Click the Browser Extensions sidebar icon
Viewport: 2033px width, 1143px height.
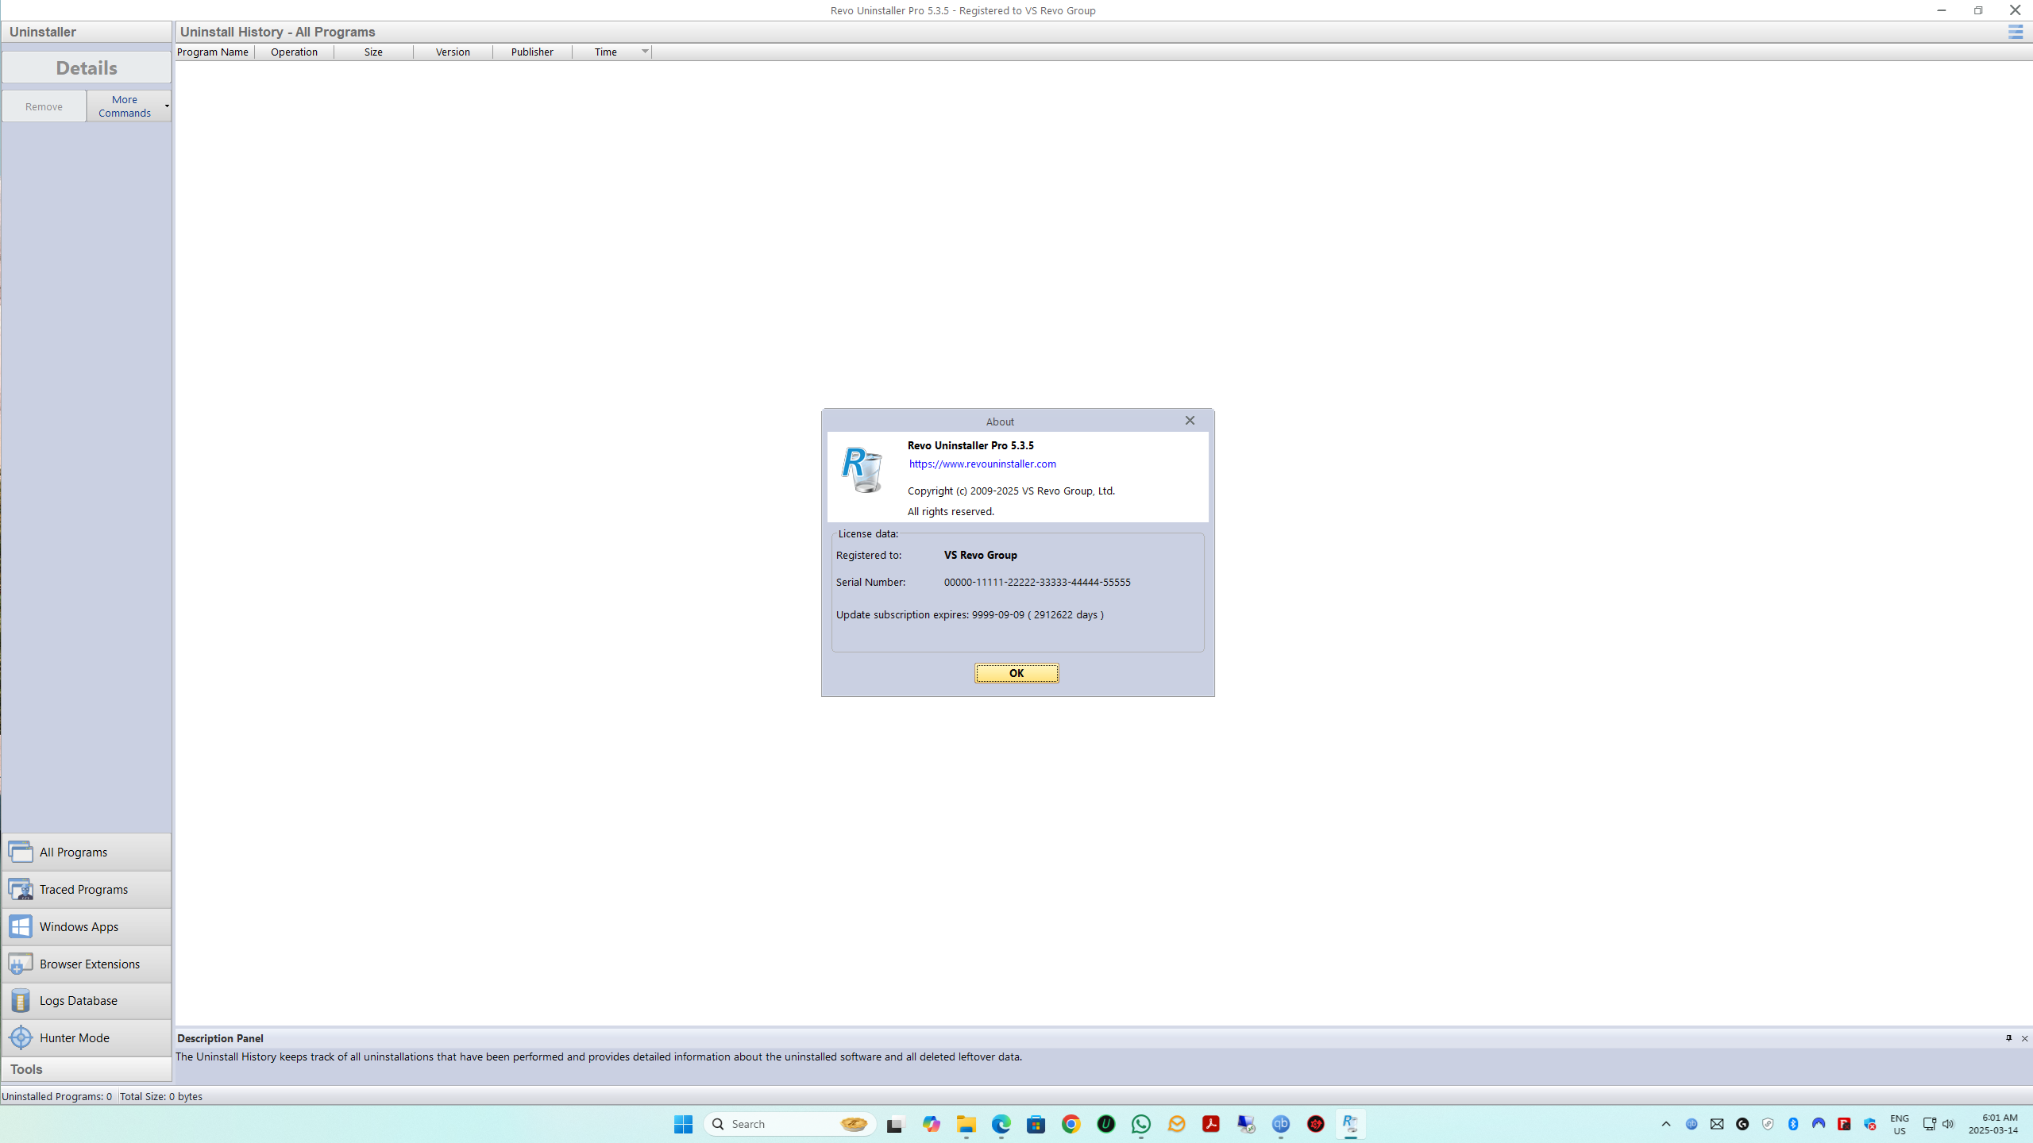point(21,964)
